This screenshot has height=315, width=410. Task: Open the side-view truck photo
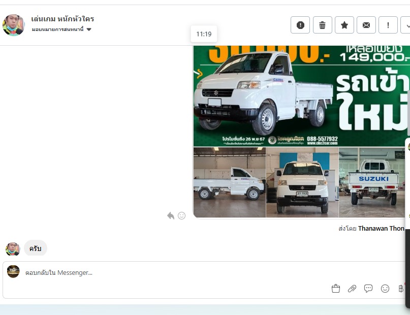coord(230,182)
